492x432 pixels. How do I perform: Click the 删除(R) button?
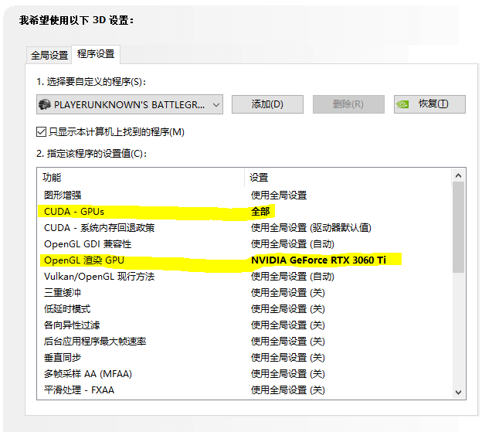coord(348,104)
